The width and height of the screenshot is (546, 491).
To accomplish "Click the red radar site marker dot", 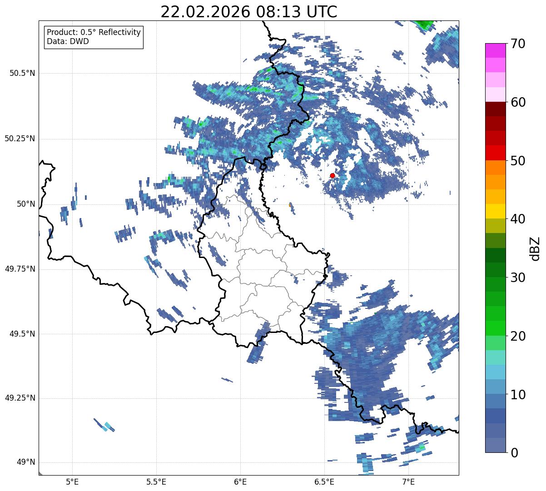I will click(333, 175).
